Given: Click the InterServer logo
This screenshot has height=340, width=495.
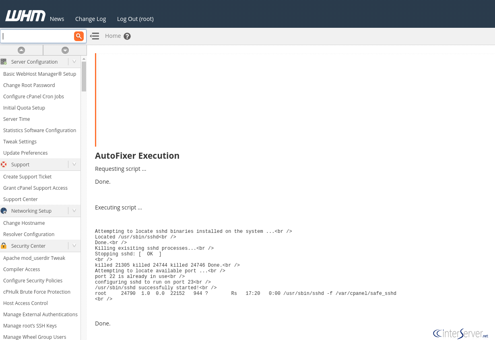Looking at the screenshot, I should [x=461, y=333].
